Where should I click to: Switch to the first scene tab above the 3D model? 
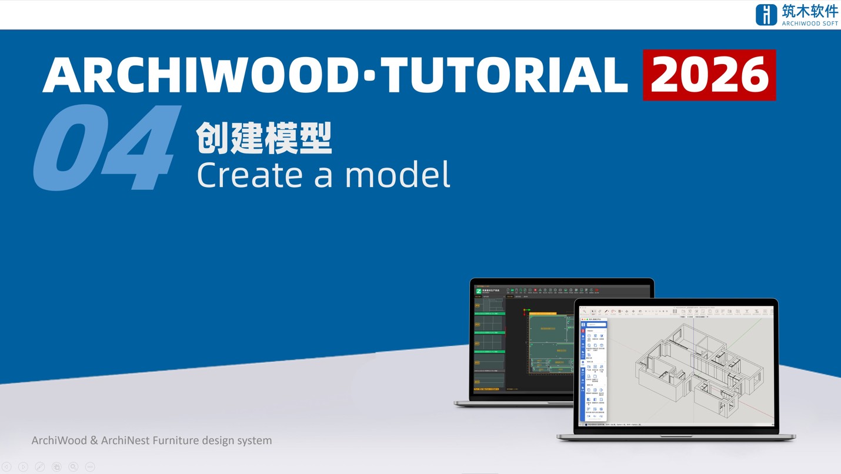tap(684, 316)
